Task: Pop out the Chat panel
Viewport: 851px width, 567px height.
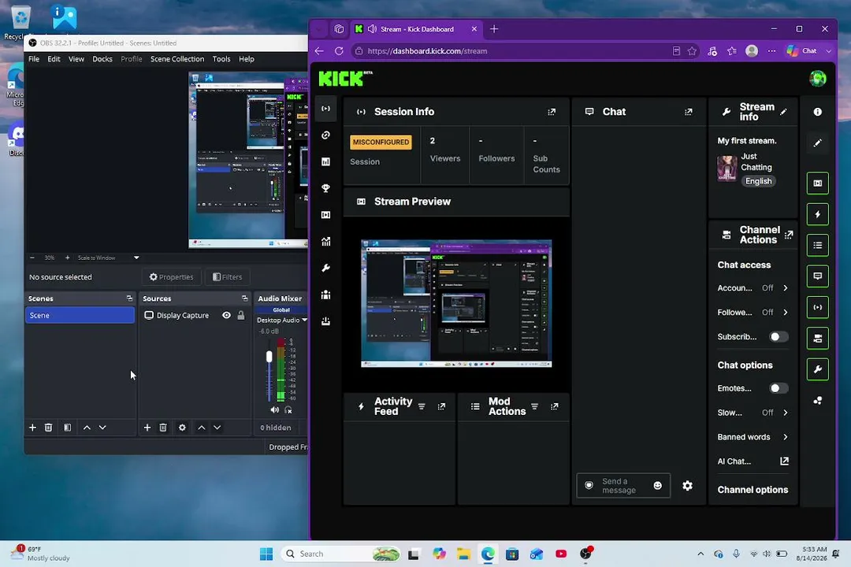Action: pos(688,112)
